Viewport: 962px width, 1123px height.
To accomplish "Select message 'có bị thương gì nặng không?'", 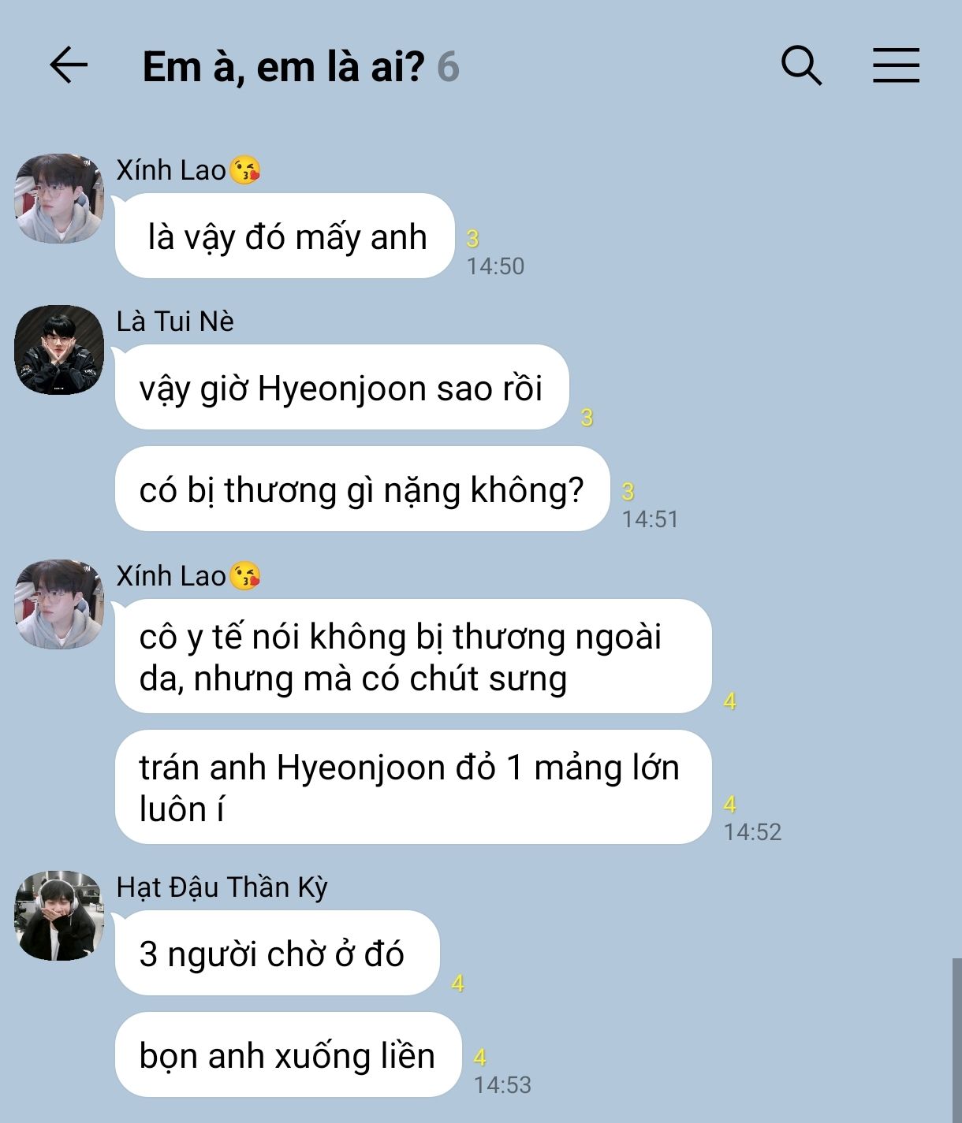I will pos(363,489).
